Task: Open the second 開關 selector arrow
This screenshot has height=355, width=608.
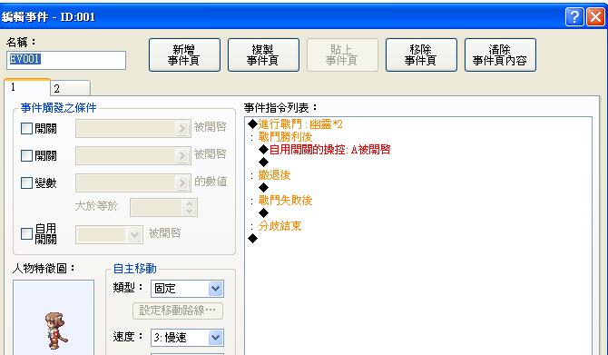Action: pos(181,155)
